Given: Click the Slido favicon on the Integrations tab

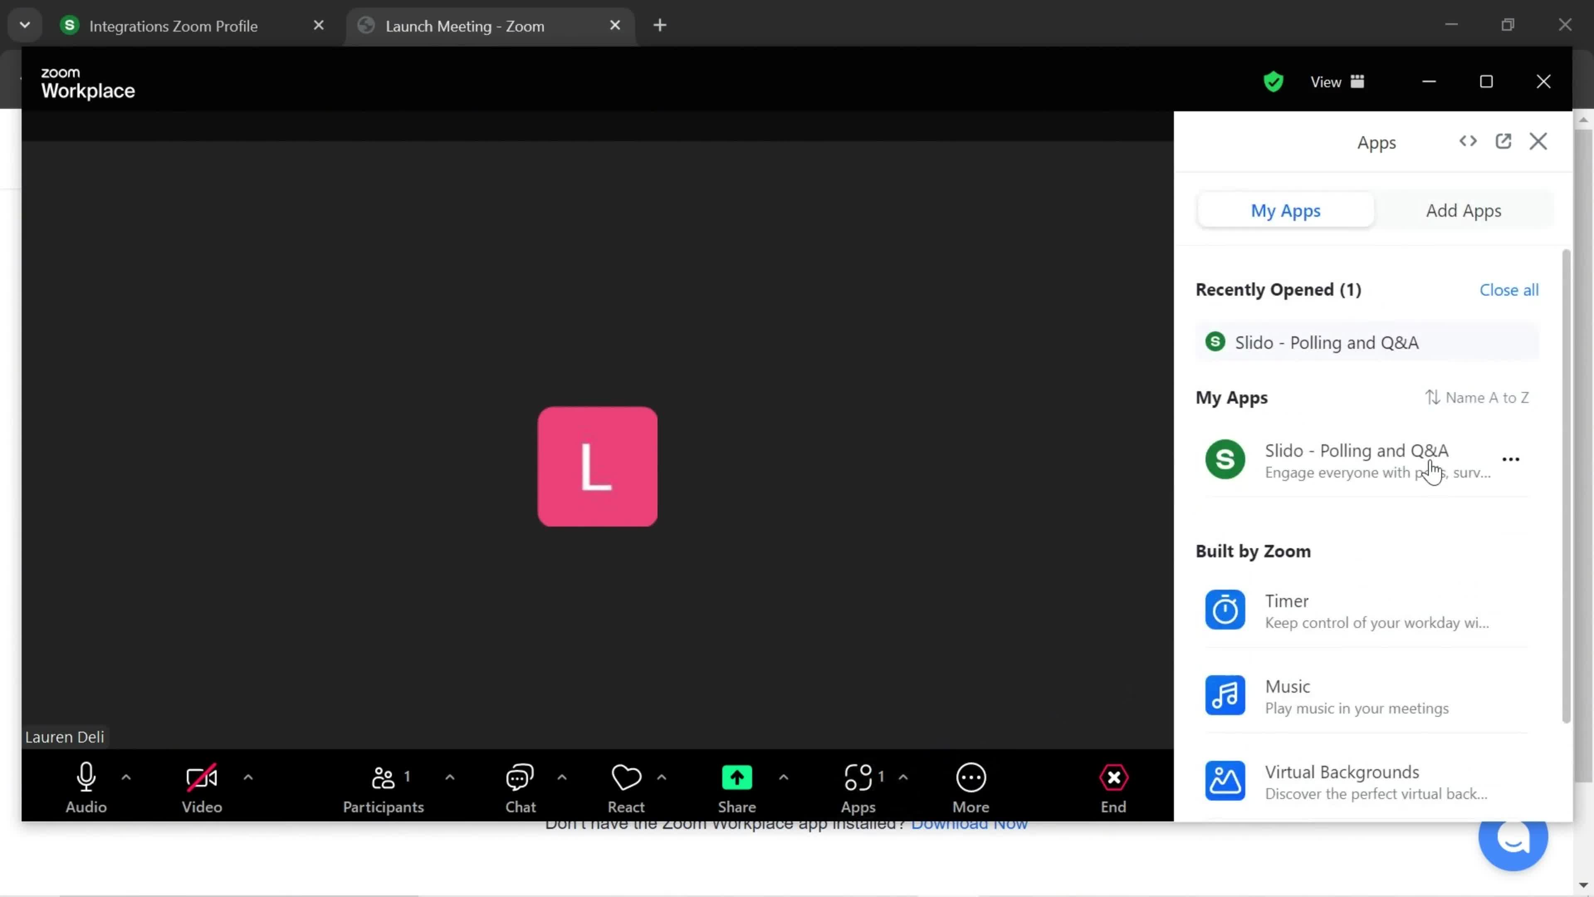Looking at the screenshot, I should pos(69,25).
